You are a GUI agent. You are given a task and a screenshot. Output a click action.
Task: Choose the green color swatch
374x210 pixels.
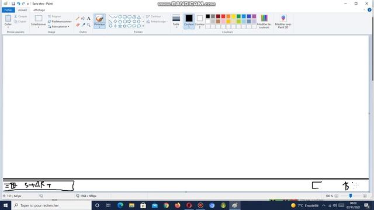pos(238,16)
